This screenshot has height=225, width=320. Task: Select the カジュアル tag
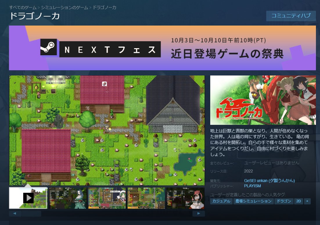pyautogui.click(x=221, y=201)
